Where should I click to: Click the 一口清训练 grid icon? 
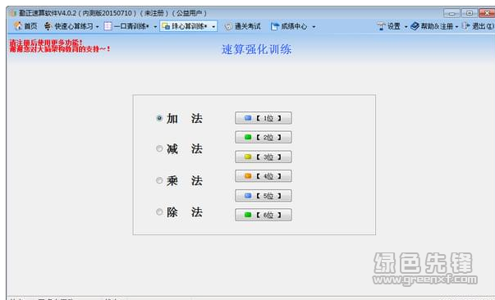pos(108,26)
